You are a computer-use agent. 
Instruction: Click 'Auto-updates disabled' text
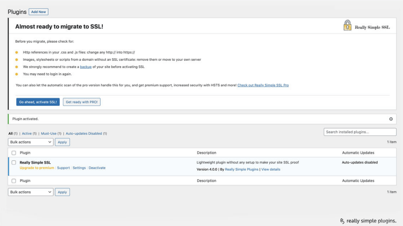coord(360,162)
